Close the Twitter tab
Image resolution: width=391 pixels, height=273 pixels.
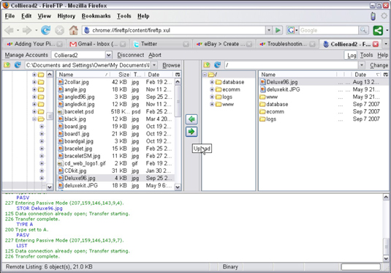tap(186, 44)
